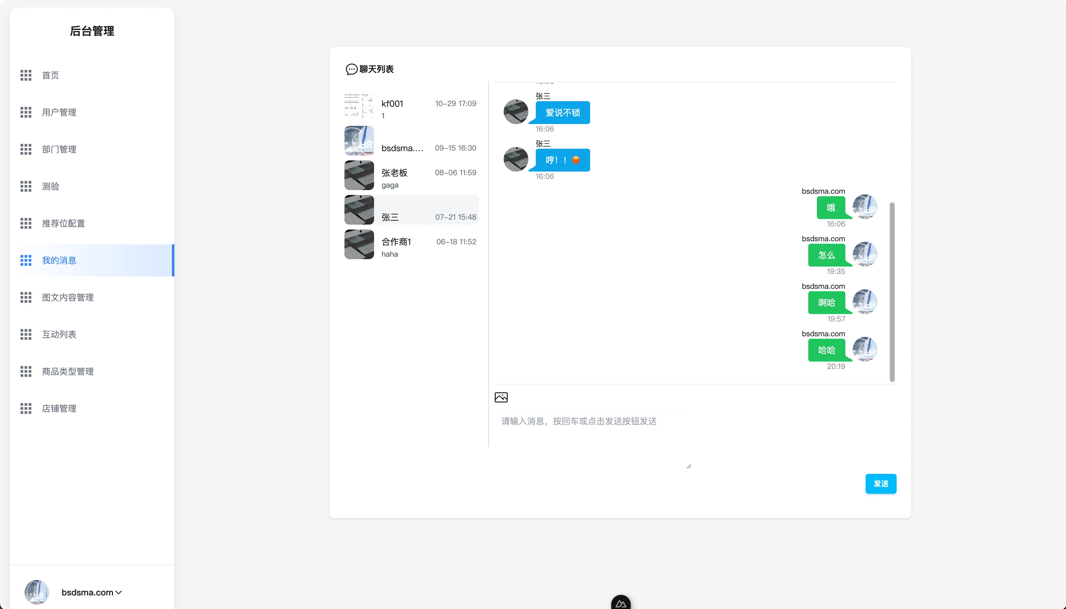Click the grid icon beside 店铺管理

(x=26, y=408)
